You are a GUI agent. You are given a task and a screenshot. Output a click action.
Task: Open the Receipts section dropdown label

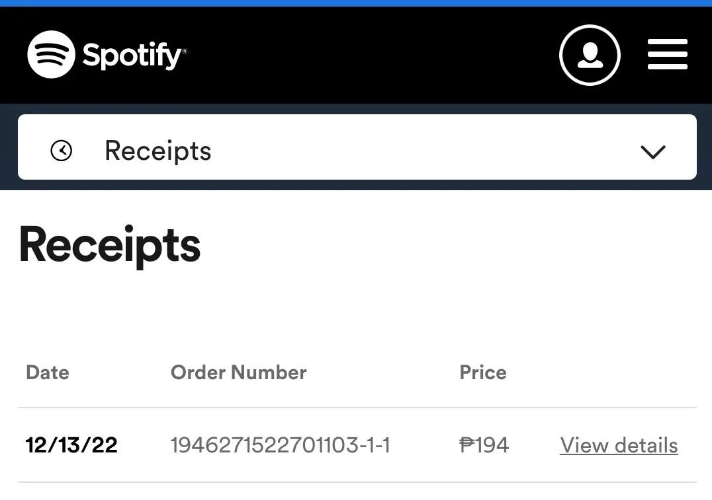coord(158,151)
